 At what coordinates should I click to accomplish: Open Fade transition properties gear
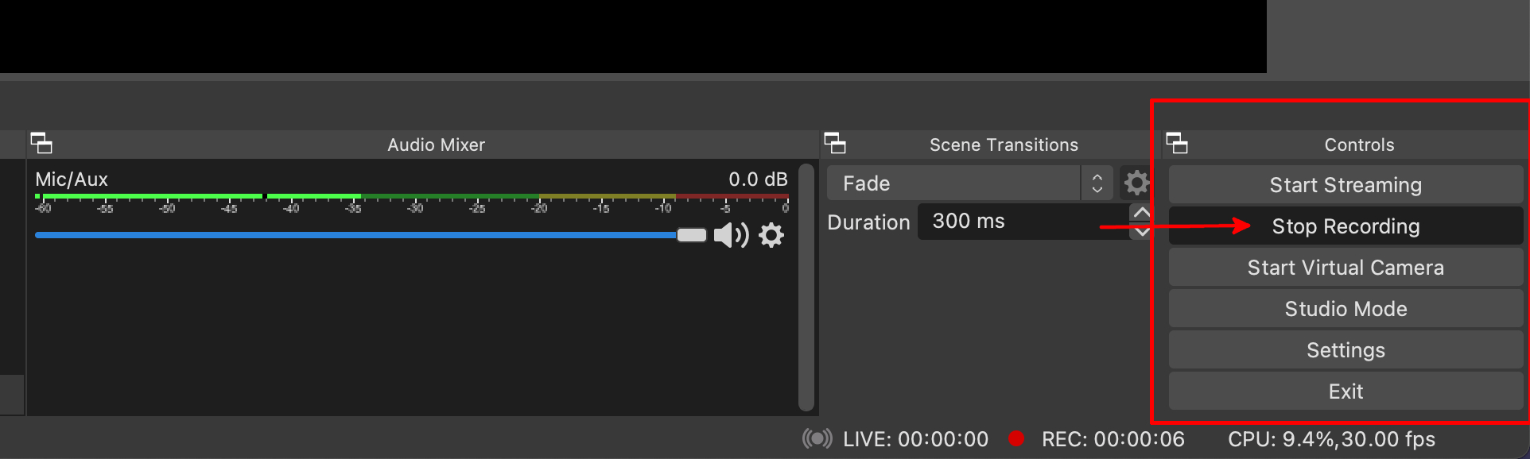(x=1136, y=183)
